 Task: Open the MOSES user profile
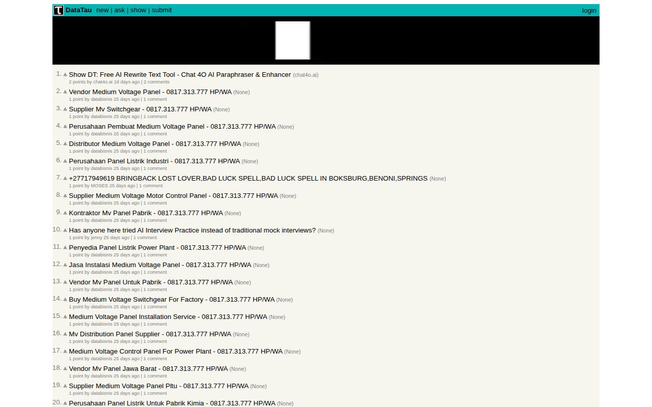pyautogui.click(x=99, y=185)
